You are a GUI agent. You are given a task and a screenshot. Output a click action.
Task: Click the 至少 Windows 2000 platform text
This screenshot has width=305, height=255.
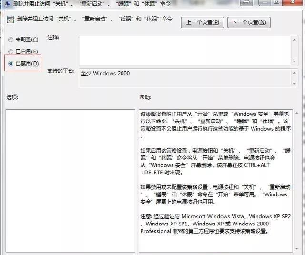(x=105, y=73)
